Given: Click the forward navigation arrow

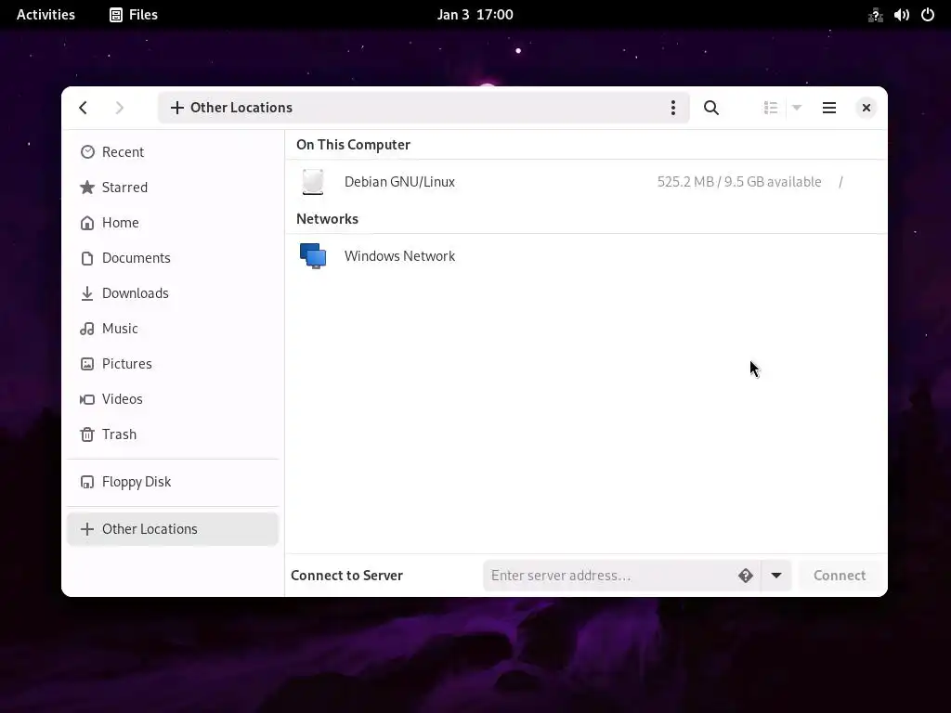Looking at the screenshot, I should [x=120, y=108].
